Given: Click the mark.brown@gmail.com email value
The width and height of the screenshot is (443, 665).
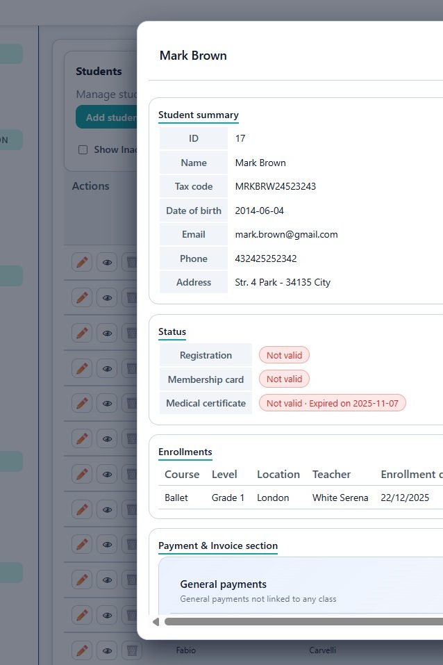Looking at the screenshot, I should pyautogui.click(x=286, y=234).
